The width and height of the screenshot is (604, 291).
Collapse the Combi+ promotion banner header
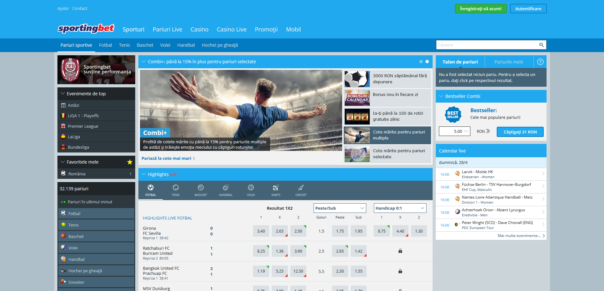pos(143,62)
